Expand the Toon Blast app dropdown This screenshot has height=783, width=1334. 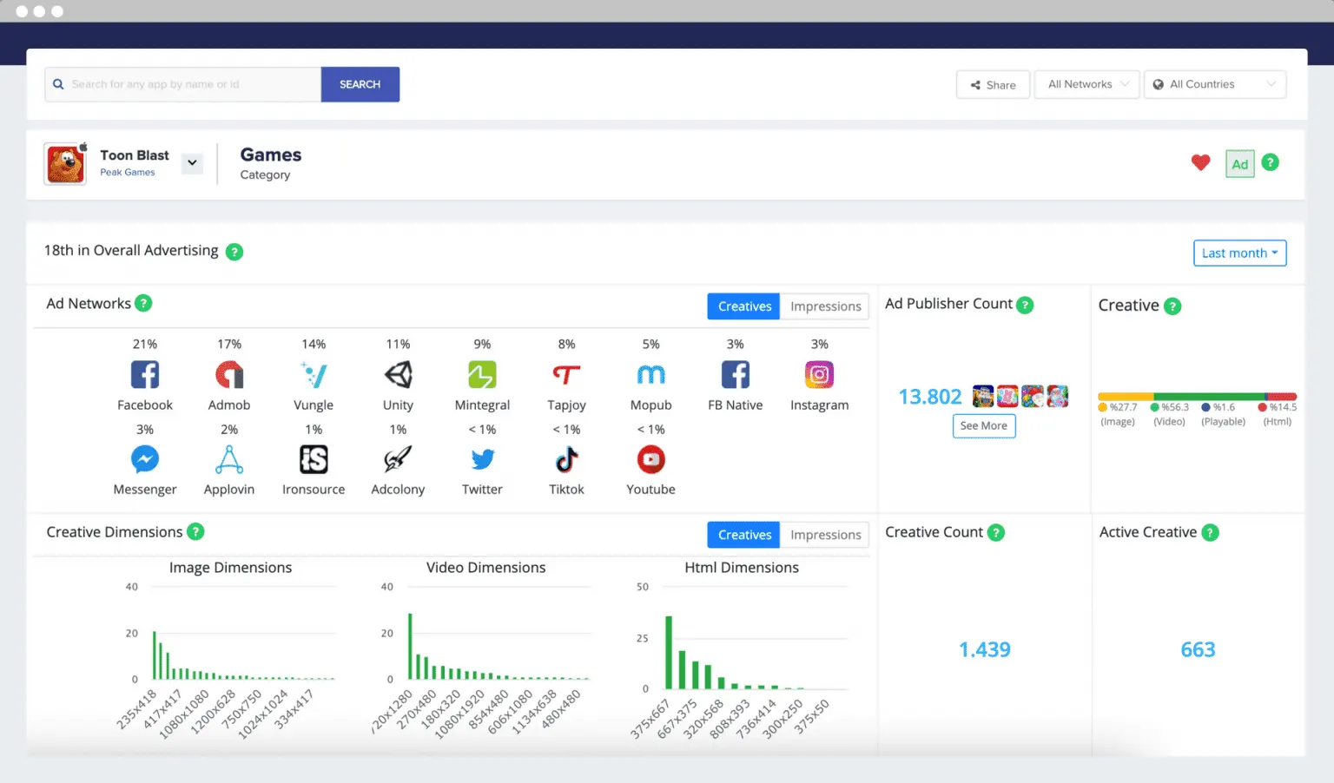(192, 162)
